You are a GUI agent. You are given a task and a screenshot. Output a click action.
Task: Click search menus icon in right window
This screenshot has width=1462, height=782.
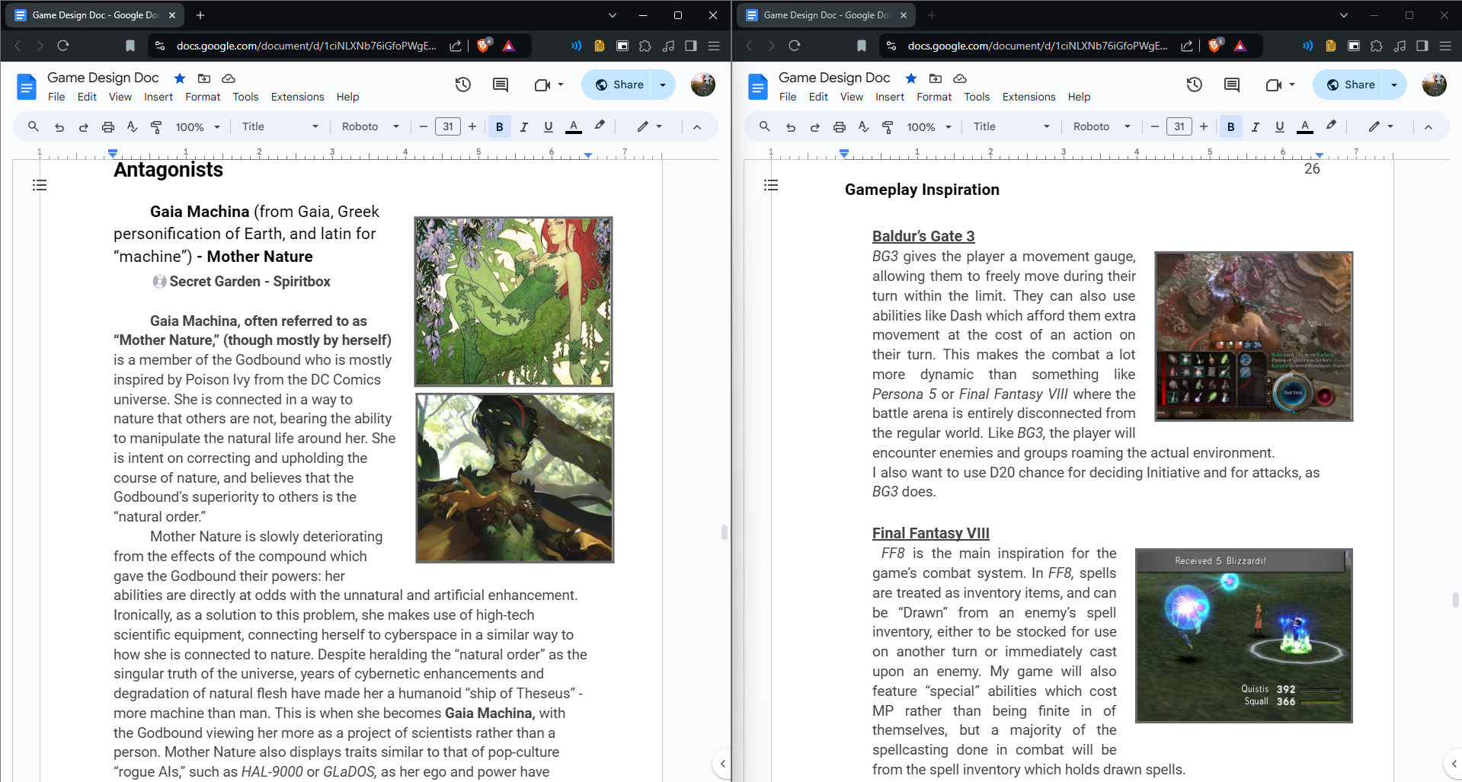pos(764,126)
